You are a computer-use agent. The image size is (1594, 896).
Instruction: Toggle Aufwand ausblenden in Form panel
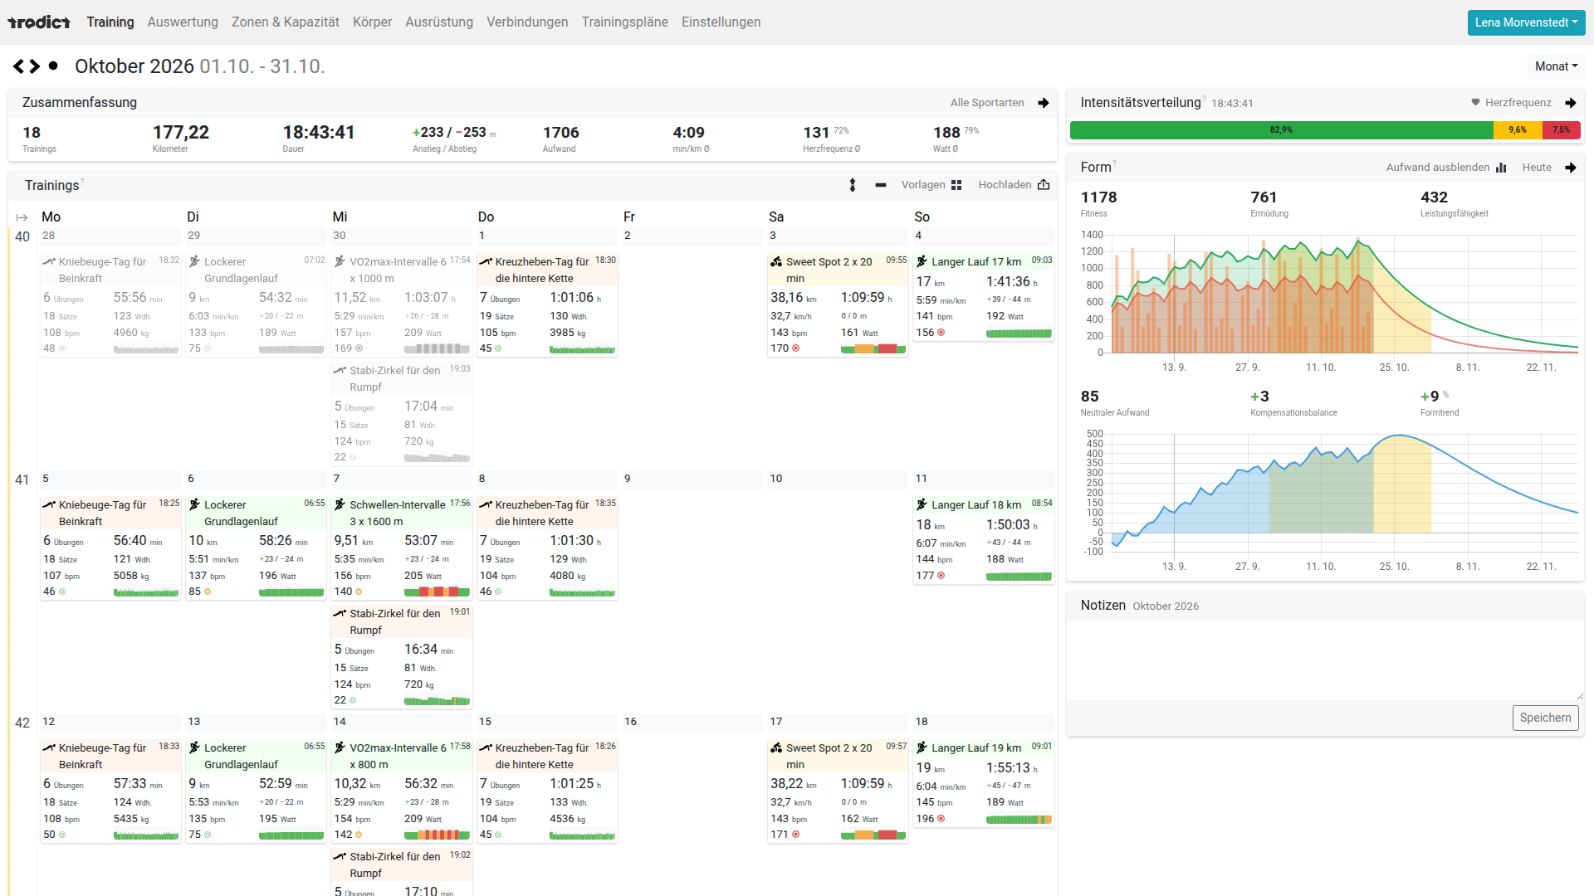click(1446, 168)
